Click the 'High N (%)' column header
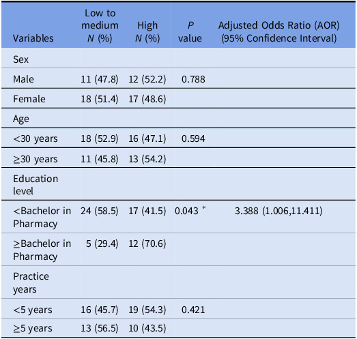The image size is (357, 339). (147, 31)
